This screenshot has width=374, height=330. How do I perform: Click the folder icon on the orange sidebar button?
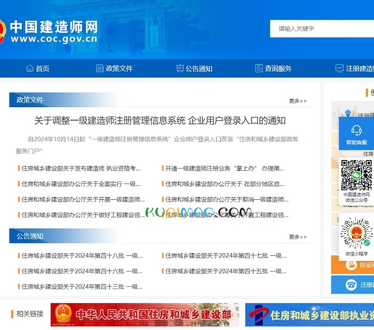pos(351,264)
